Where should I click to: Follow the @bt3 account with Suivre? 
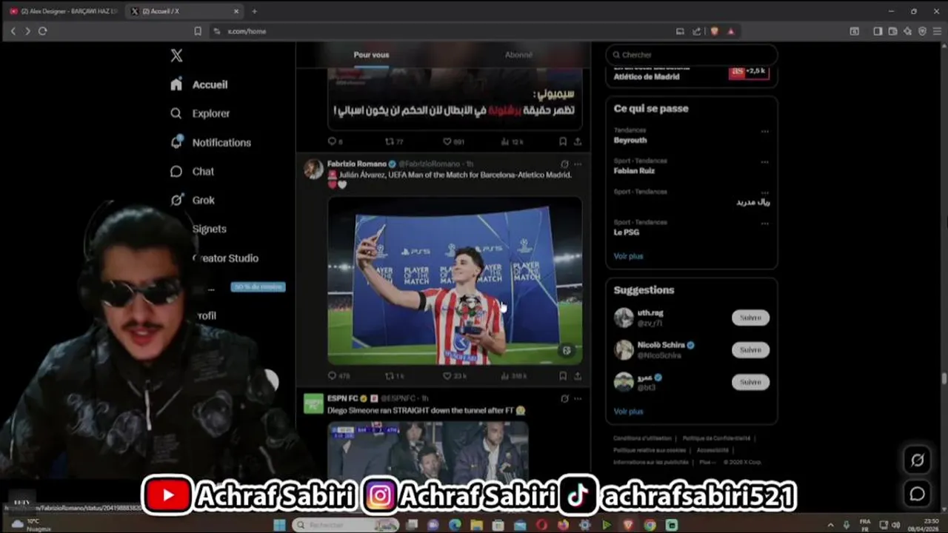(750, 382)
